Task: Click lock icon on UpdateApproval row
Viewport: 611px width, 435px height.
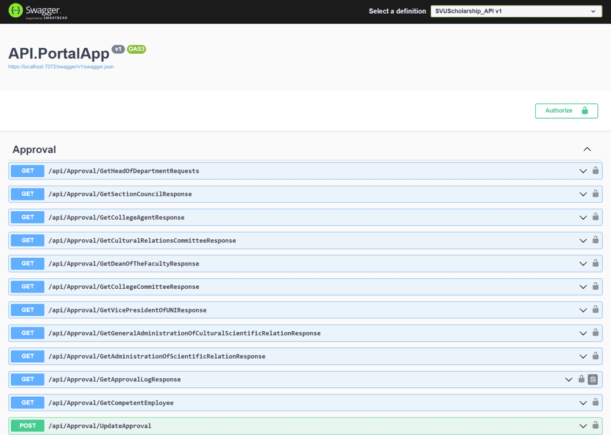Action: pyautogui.click(x=595, y=425)
